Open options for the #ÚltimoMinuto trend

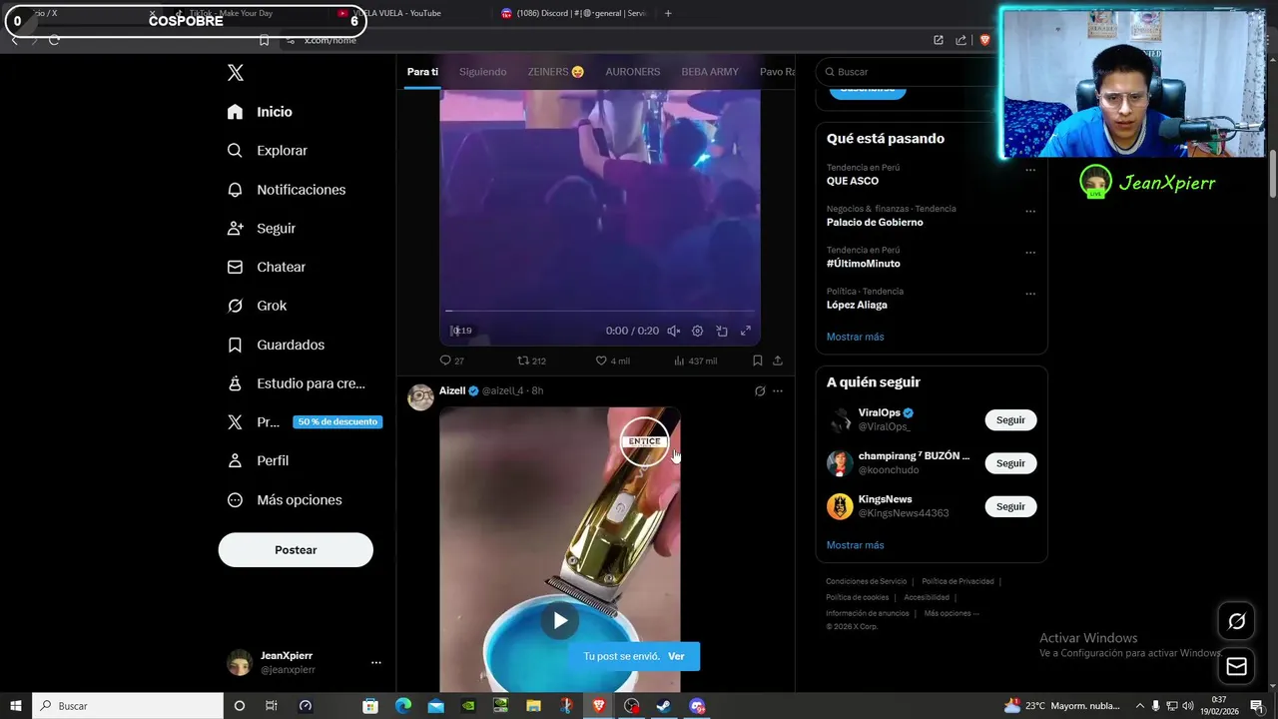coord(1030,253)
